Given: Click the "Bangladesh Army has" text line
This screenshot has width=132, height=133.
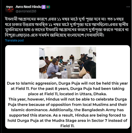Looking at the screenshot, I should tap(103, 110).
